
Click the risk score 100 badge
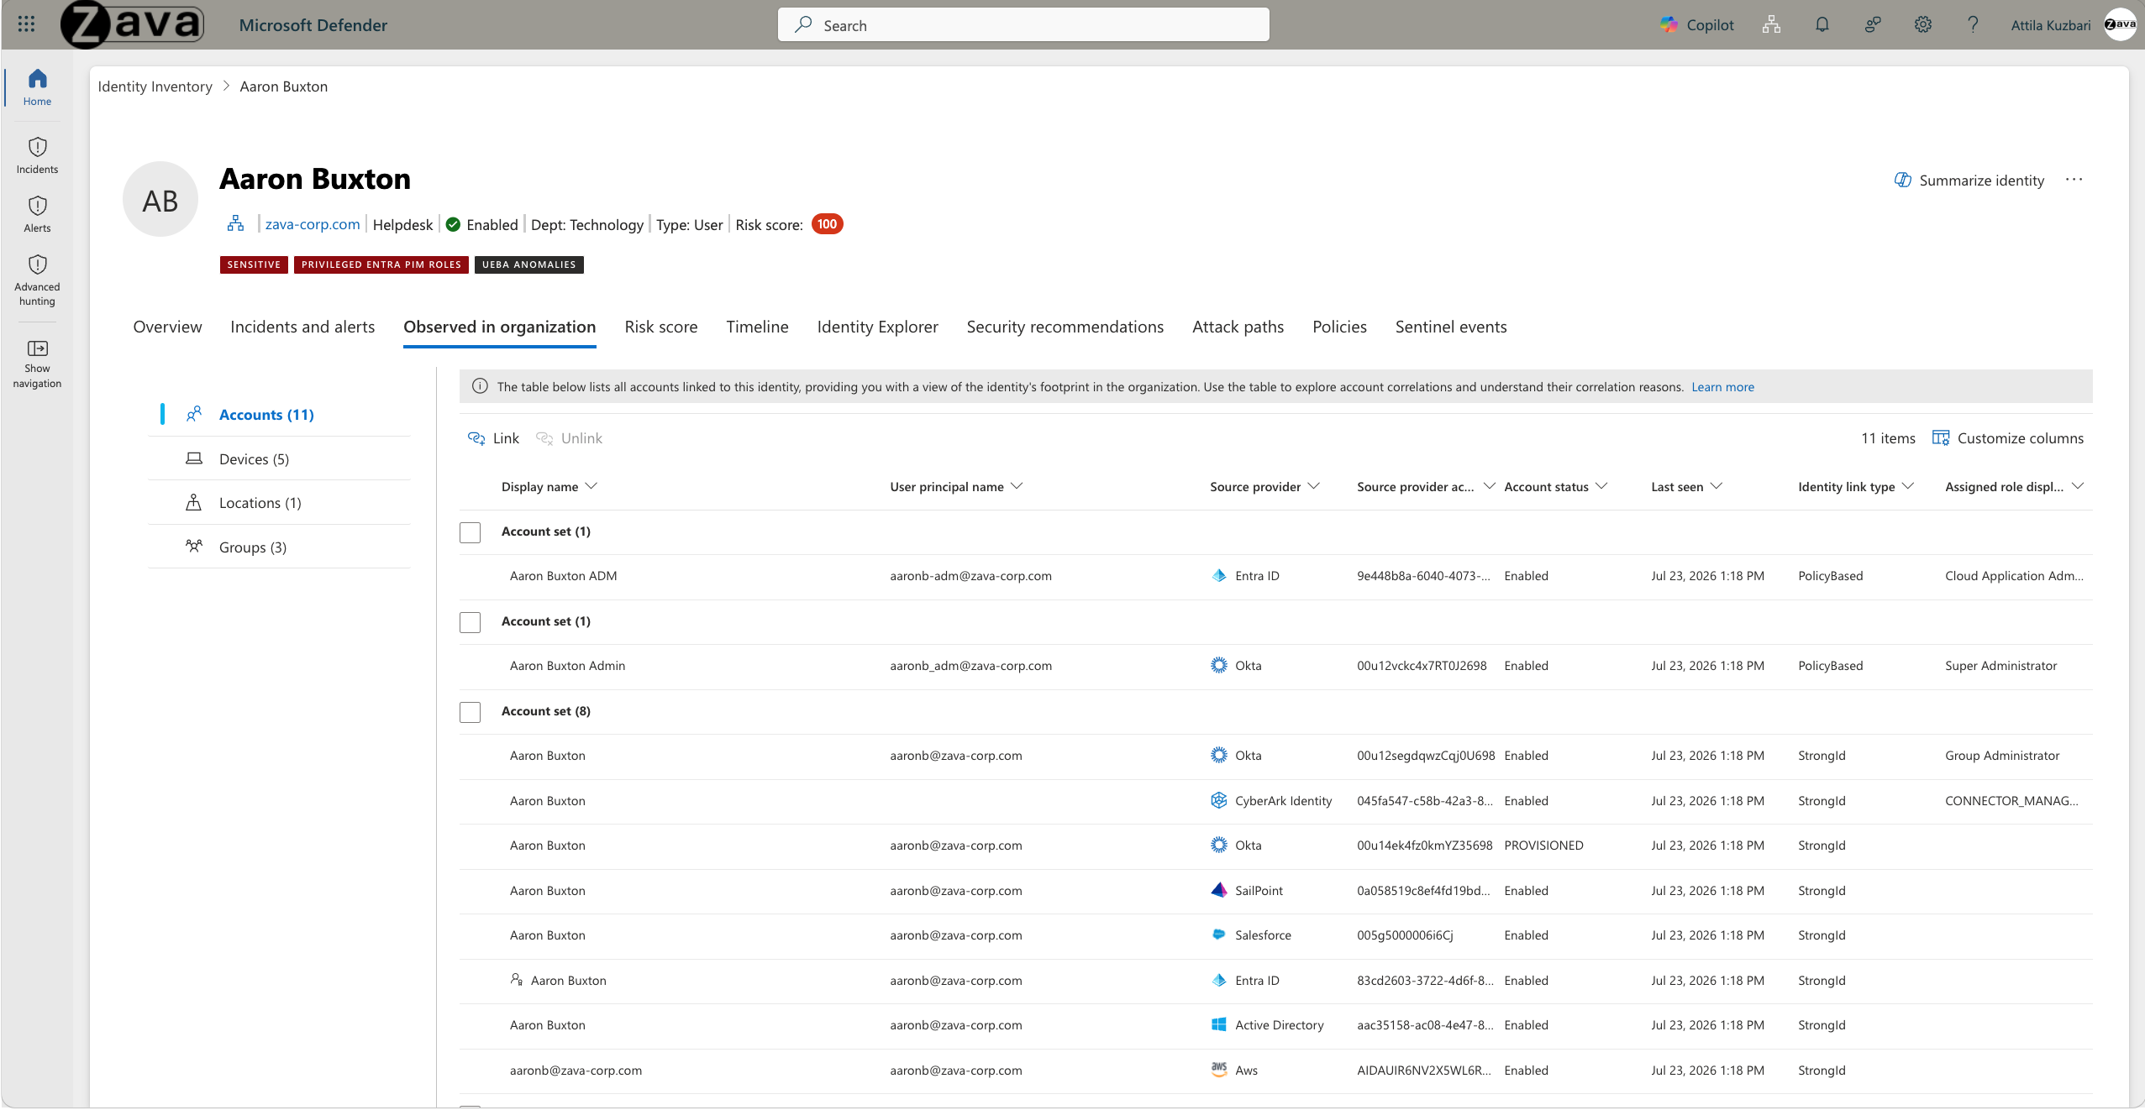point(827,224)
